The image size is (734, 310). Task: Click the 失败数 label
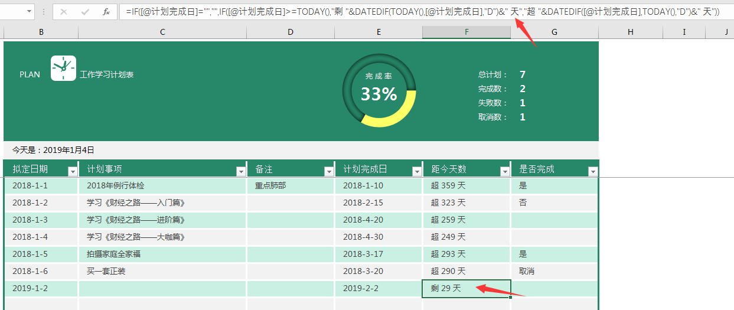point(492,103)
